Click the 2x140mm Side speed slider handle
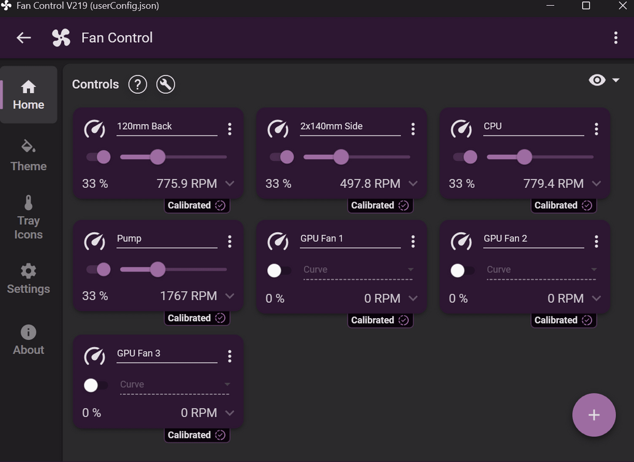 point(341,157)
